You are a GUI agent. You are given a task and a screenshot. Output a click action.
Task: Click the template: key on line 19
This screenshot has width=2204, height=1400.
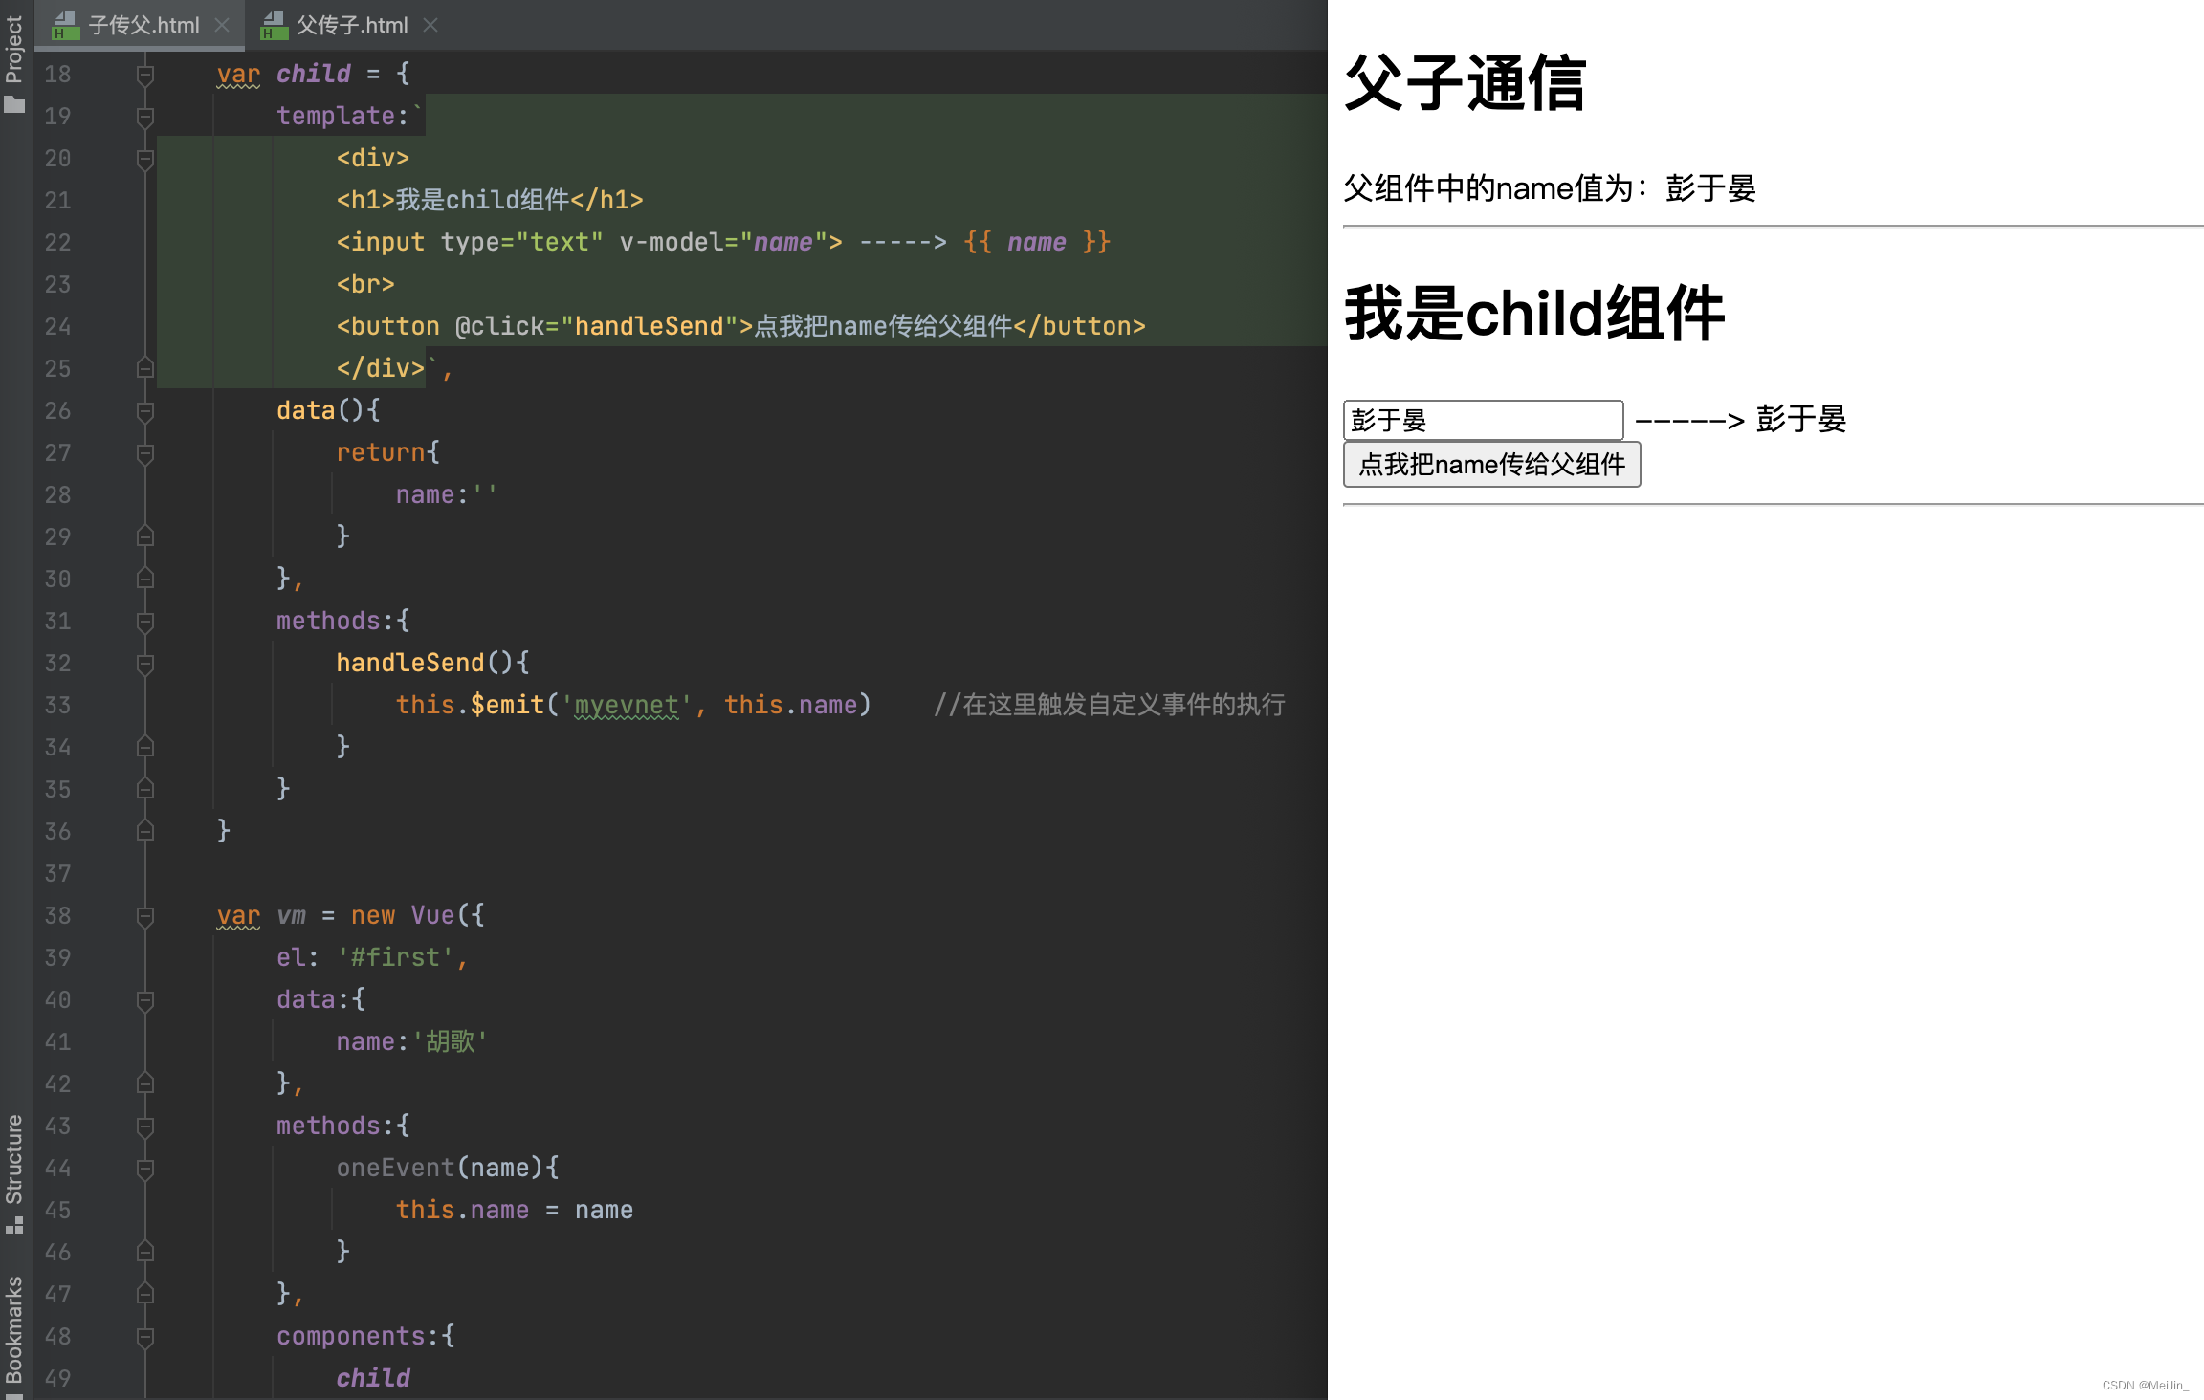(343, 116)
